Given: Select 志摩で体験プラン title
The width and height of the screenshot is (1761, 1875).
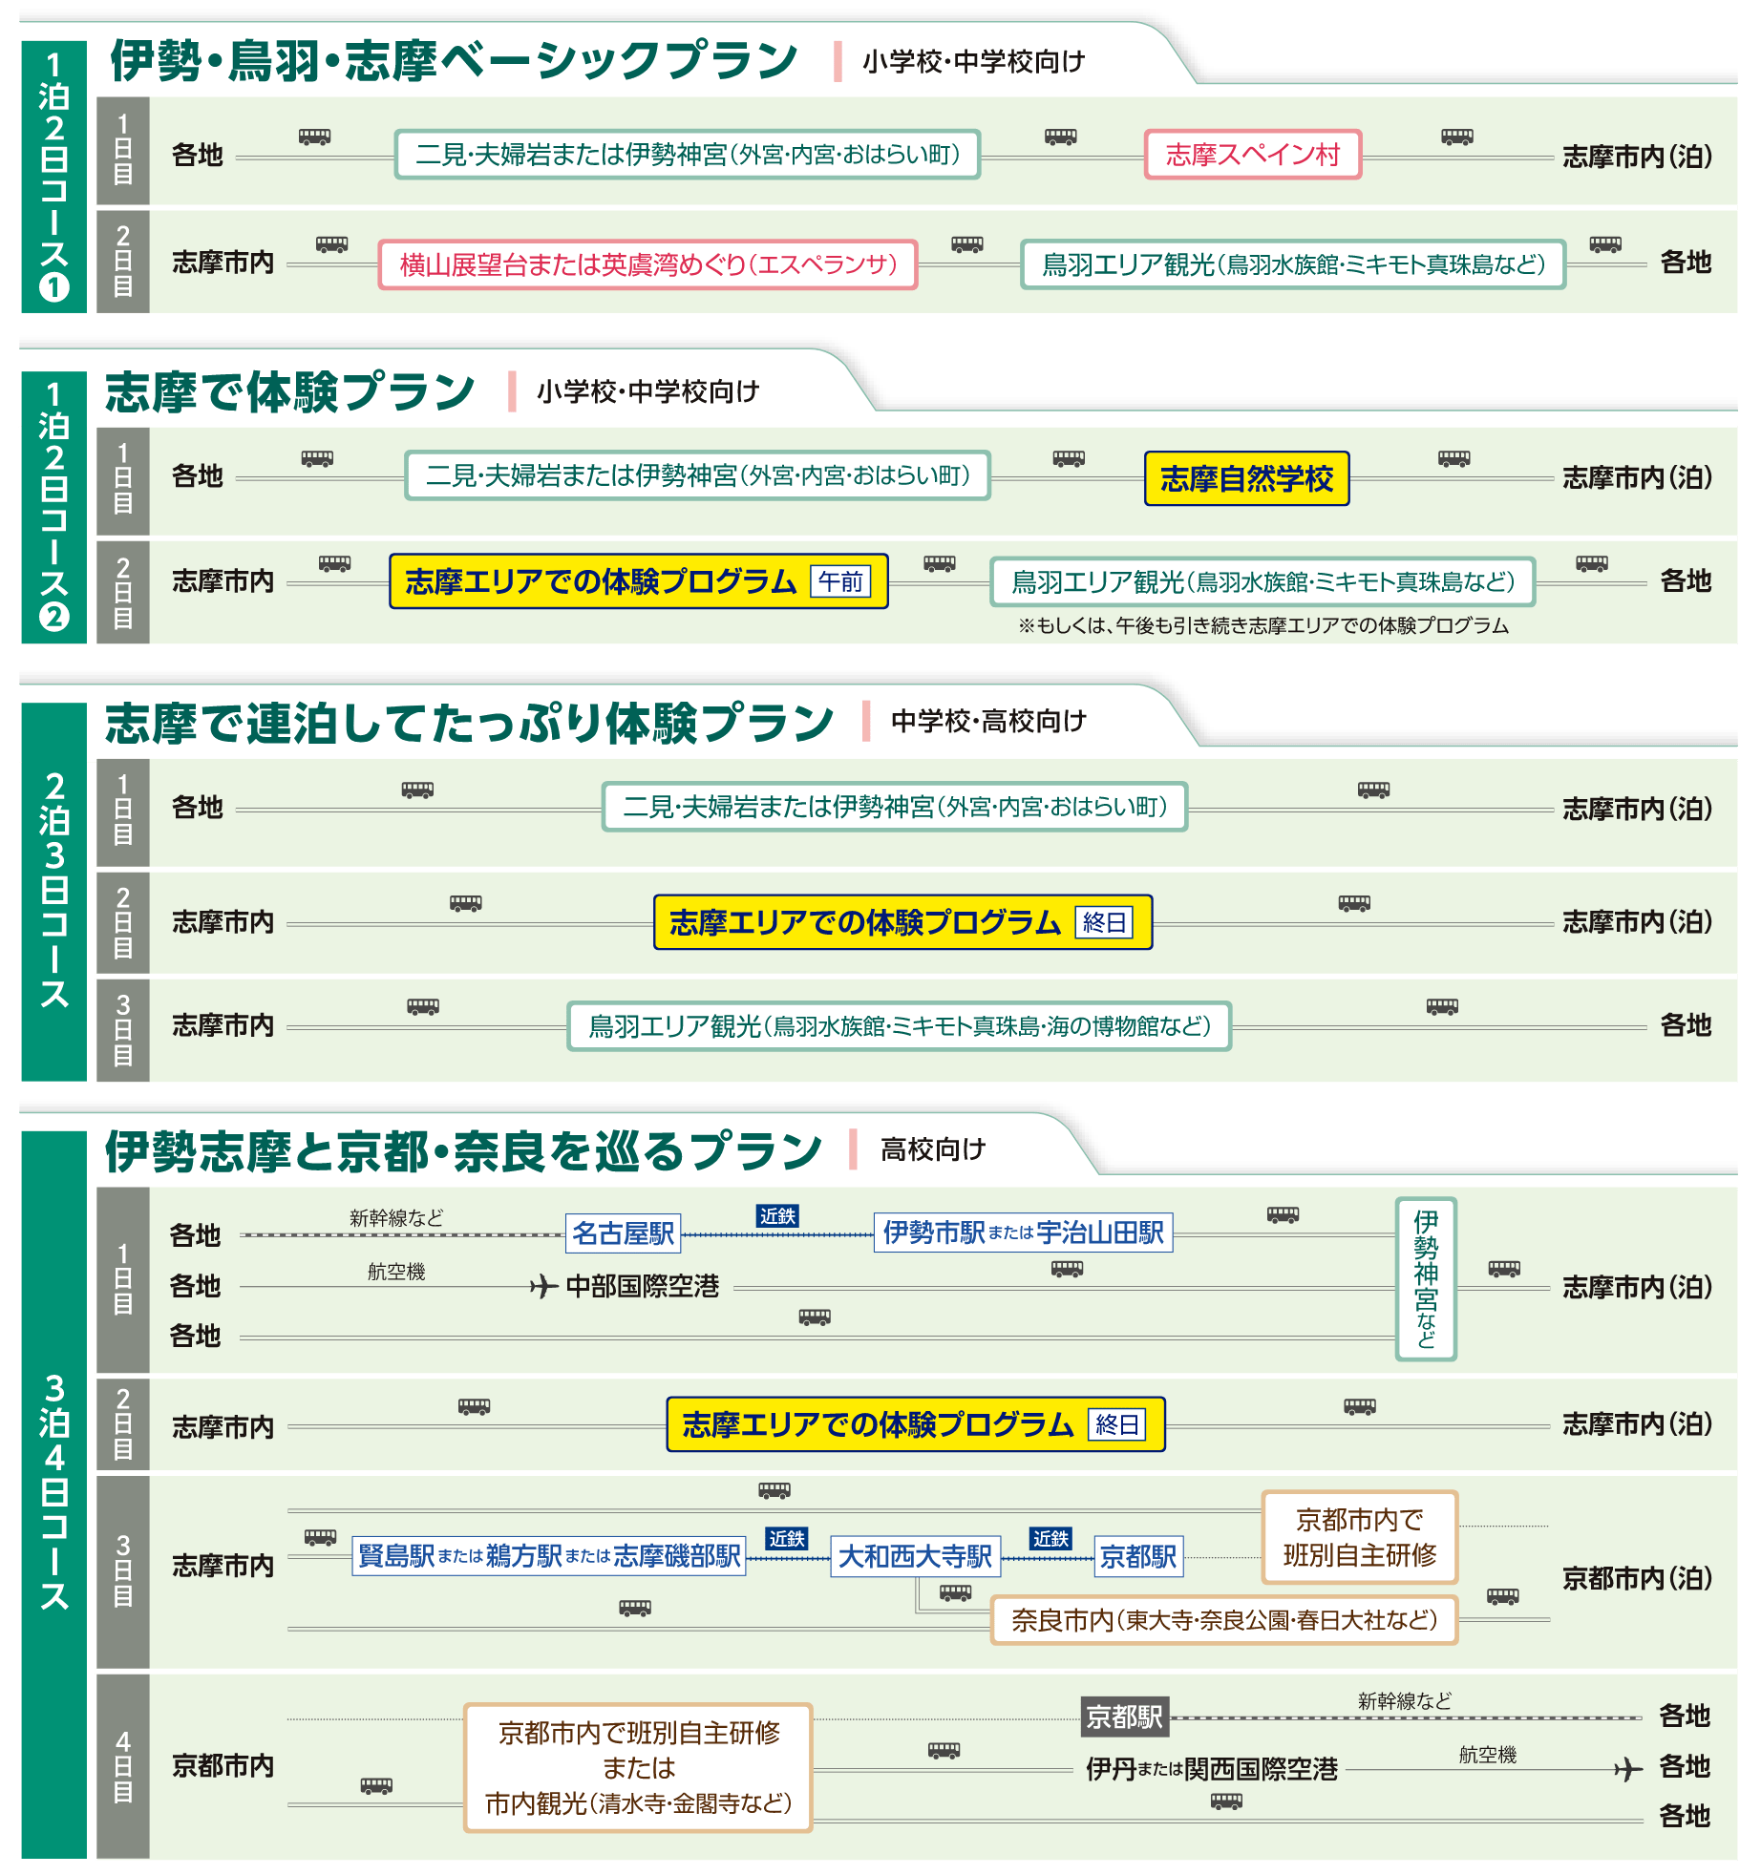Looking at the screenshot, I should click(x=289, y=391).
